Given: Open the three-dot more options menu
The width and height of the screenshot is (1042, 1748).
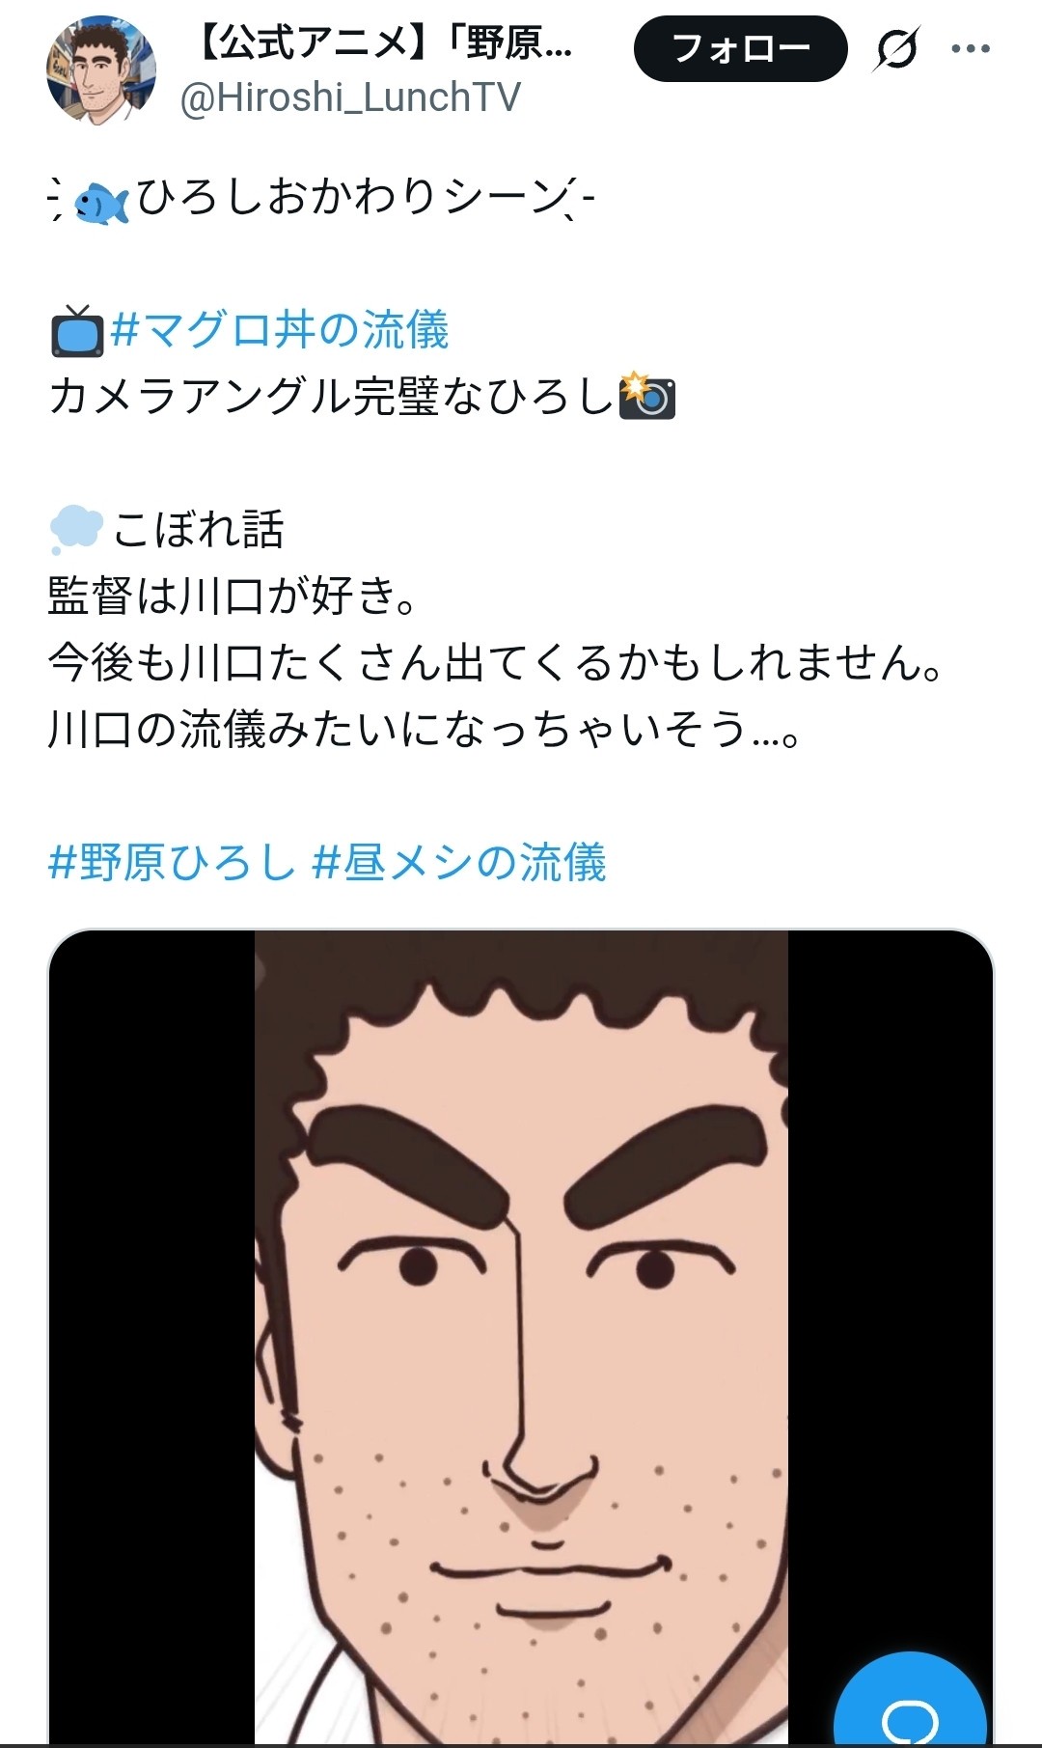Looking at the screenshot, I should (x=971, y=49).
